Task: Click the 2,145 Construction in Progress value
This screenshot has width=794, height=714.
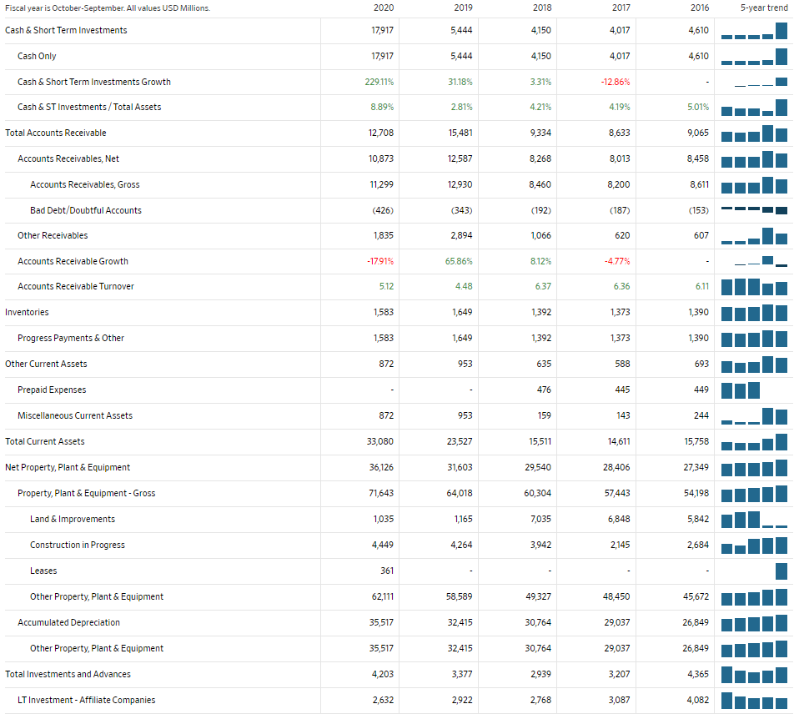Action: [620, 545]
